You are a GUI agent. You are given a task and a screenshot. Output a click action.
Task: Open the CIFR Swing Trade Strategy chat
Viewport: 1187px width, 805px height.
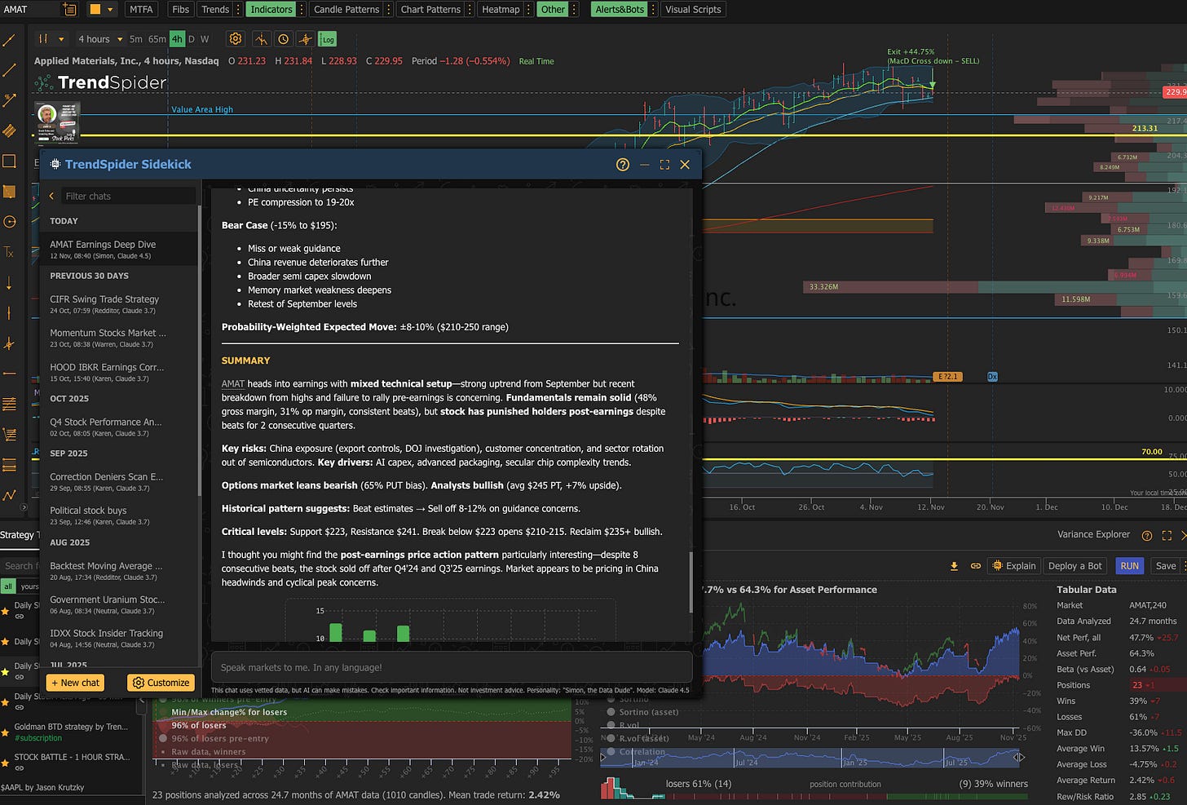point(119,304)
